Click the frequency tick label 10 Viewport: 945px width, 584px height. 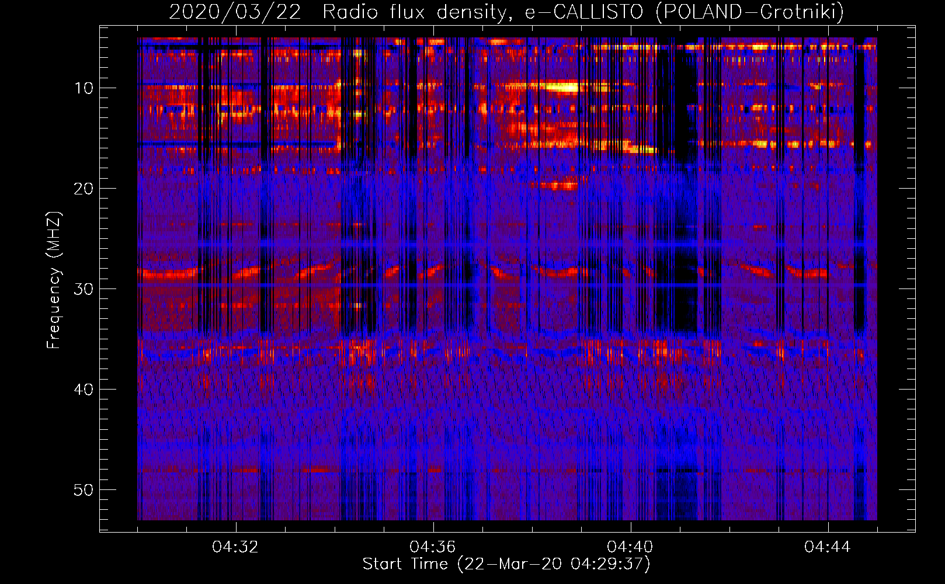coord(84,88)
